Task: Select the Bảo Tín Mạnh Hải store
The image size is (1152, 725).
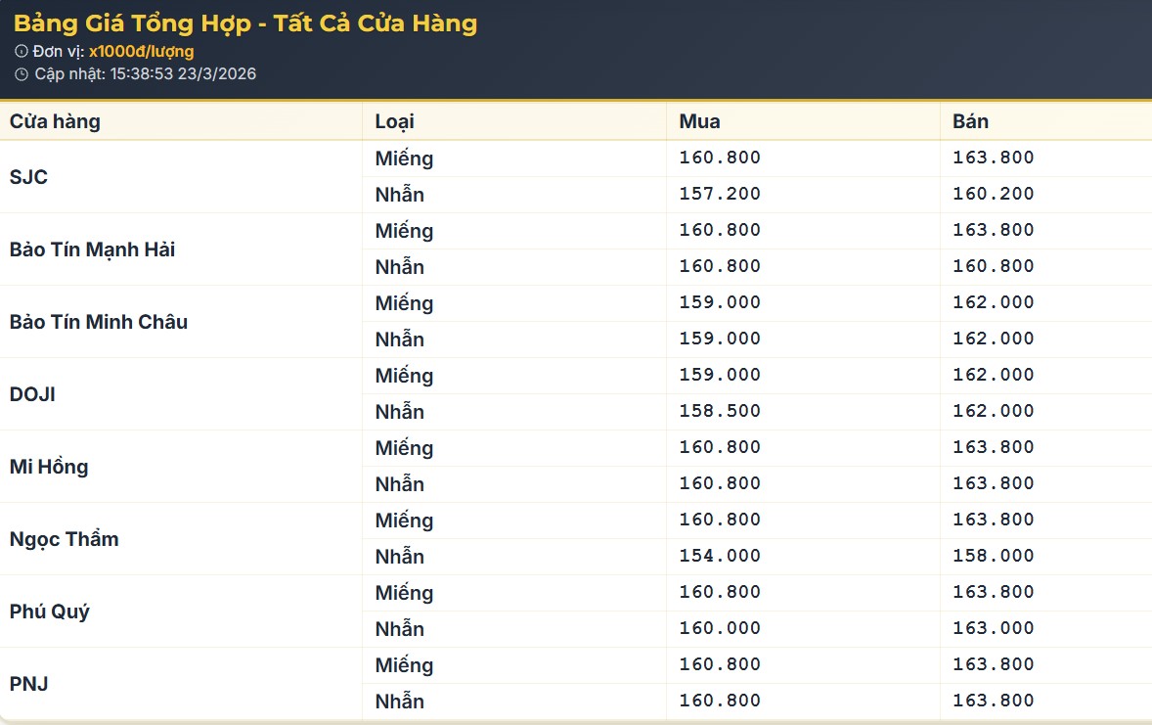Action: tap(92, 249)
